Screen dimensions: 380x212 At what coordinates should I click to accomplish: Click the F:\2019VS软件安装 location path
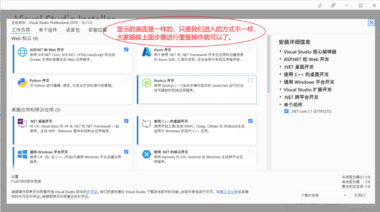click(x=26, y=182)
